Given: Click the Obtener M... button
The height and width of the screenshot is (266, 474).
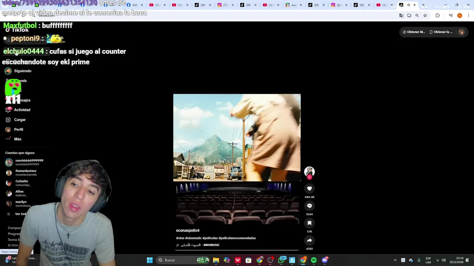Looking at the screenshot, I should pos(414,32).
